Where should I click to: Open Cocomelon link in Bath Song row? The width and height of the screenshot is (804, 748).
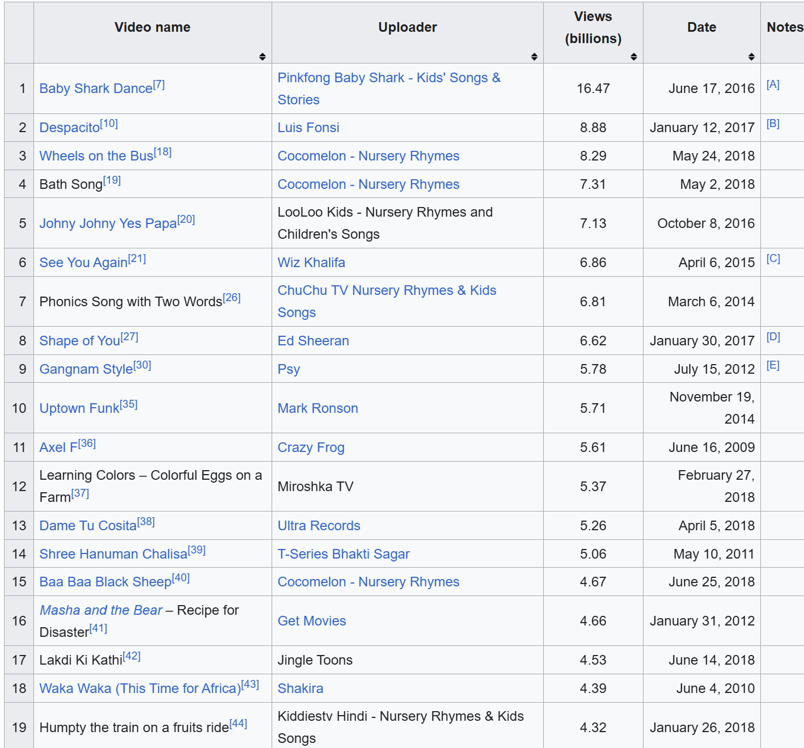point(369,184)
